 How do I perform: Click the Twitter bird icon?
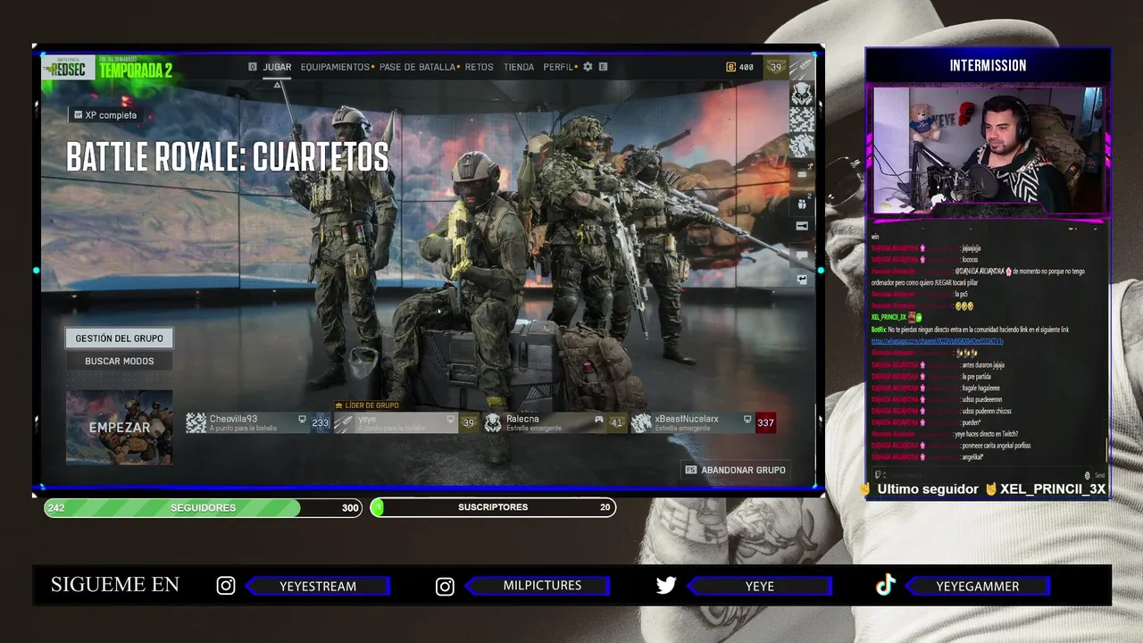click(x=666, y=586)
